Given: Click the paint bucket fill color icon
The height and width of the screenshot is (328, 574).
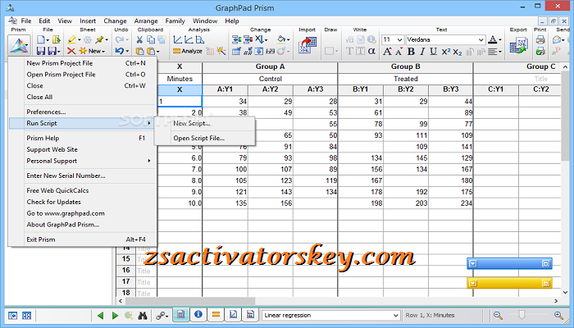Looking at the screenshot, I should coord(281,39).
